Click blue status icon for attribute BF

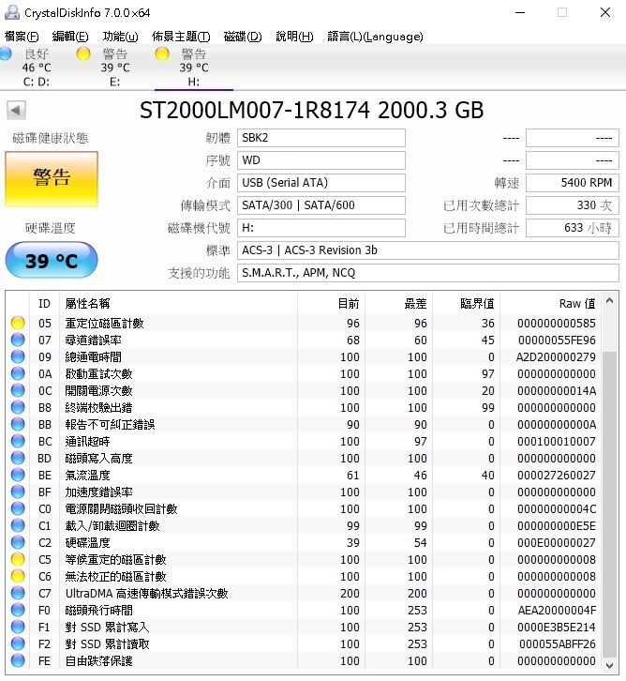pos(18,492)
